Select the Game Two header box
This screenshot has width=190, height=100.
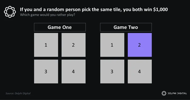point(126,27)
